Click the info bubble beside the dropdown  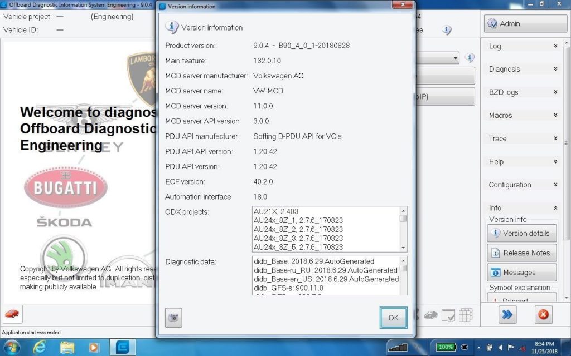[470, 57]
